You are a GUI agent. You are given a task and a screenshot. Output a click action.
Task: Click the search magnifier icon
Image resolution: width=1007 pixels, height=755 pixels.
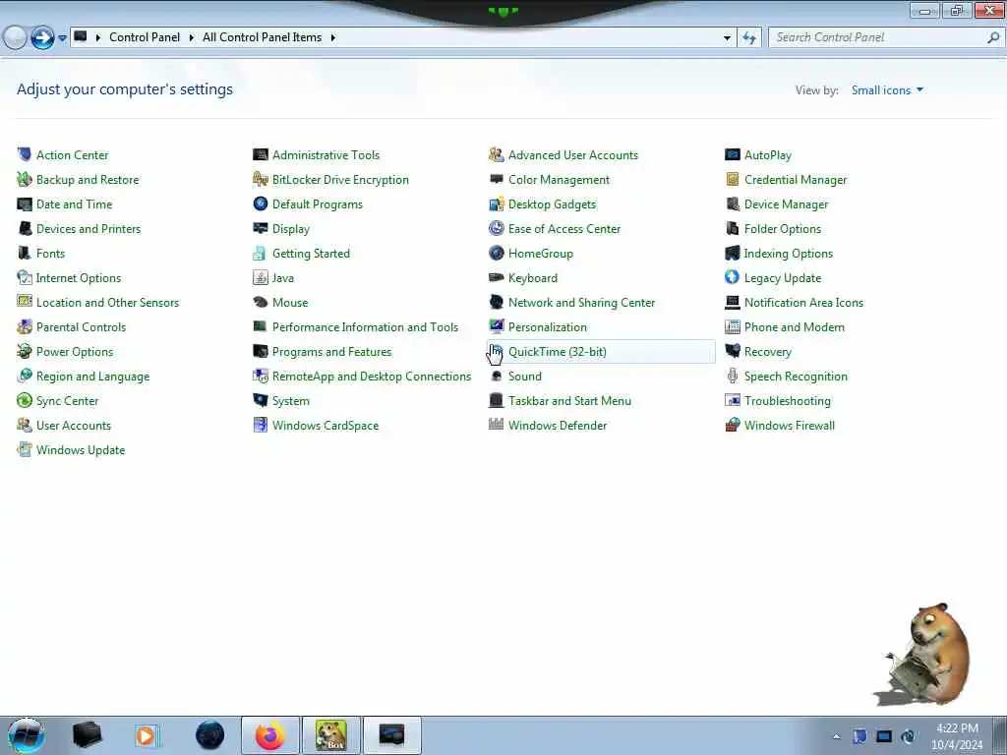pos(993,37)
